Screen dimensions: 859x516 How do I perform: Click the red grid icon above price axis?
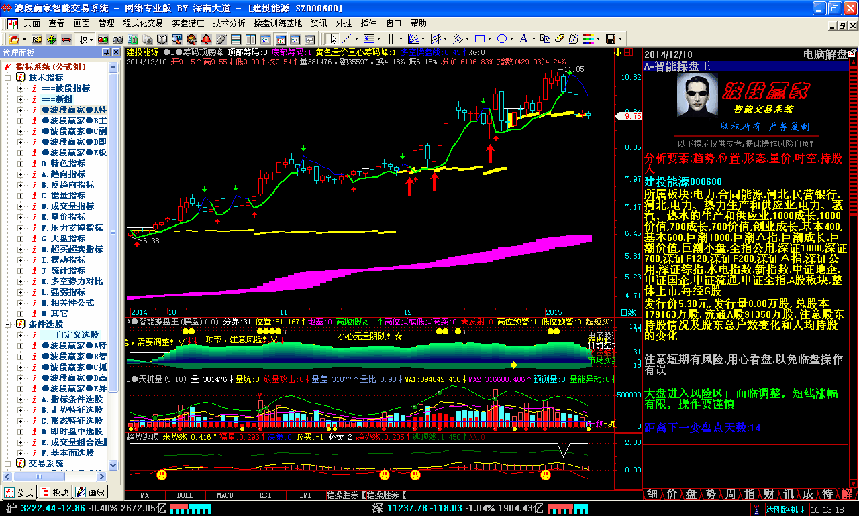(x=629, y=52)
